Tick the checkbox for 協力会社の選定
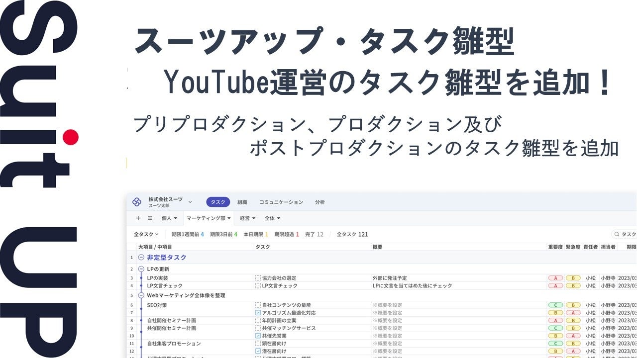Viewport: 637px width, 358px height. [258, 278]
